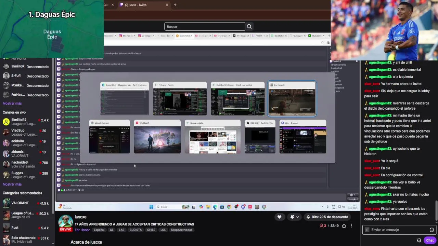Image resolution: width=438 pixels, height=246 pixels.
Task: Expand Mostrar más under followed channels
Action: pyautogui.click(x=12, y=104)
